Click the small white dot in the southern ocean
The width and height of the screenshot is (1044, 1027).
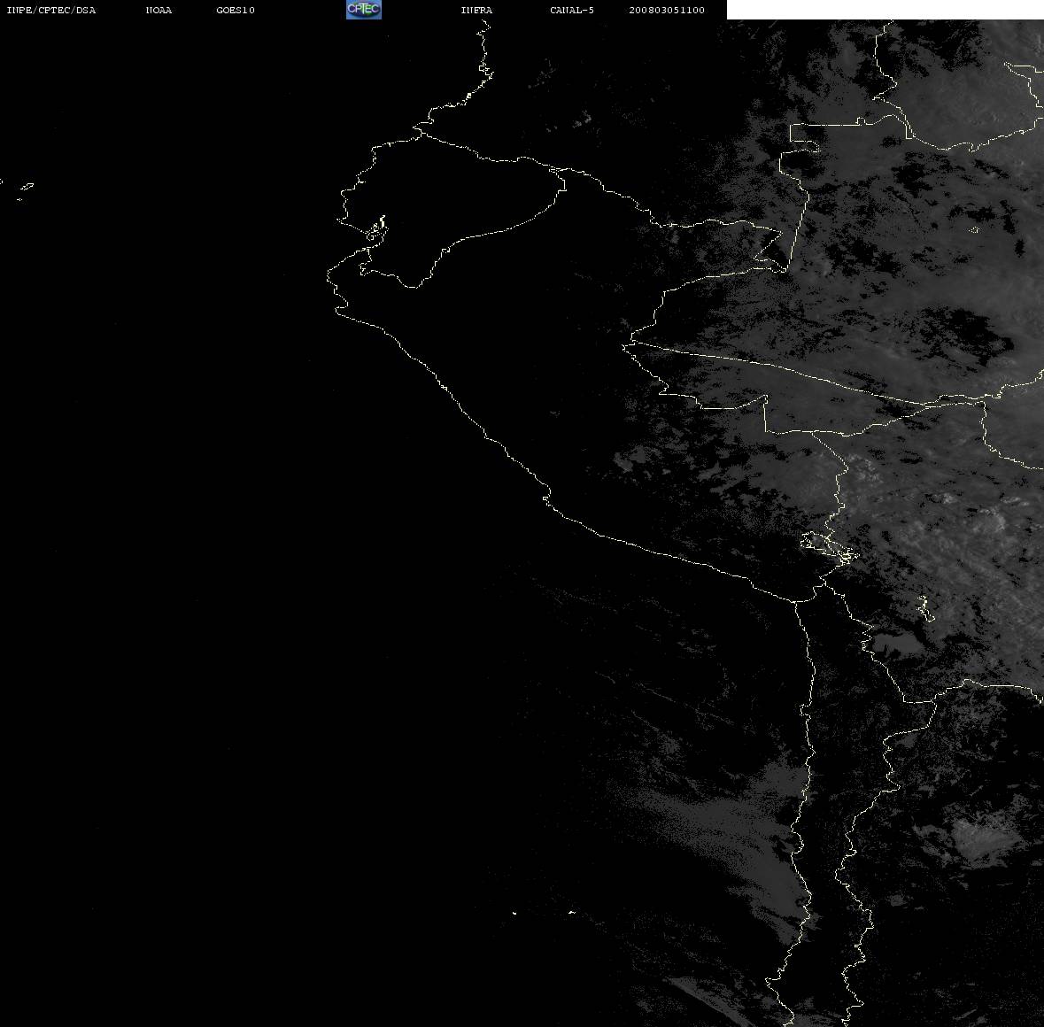pos(514,913)
